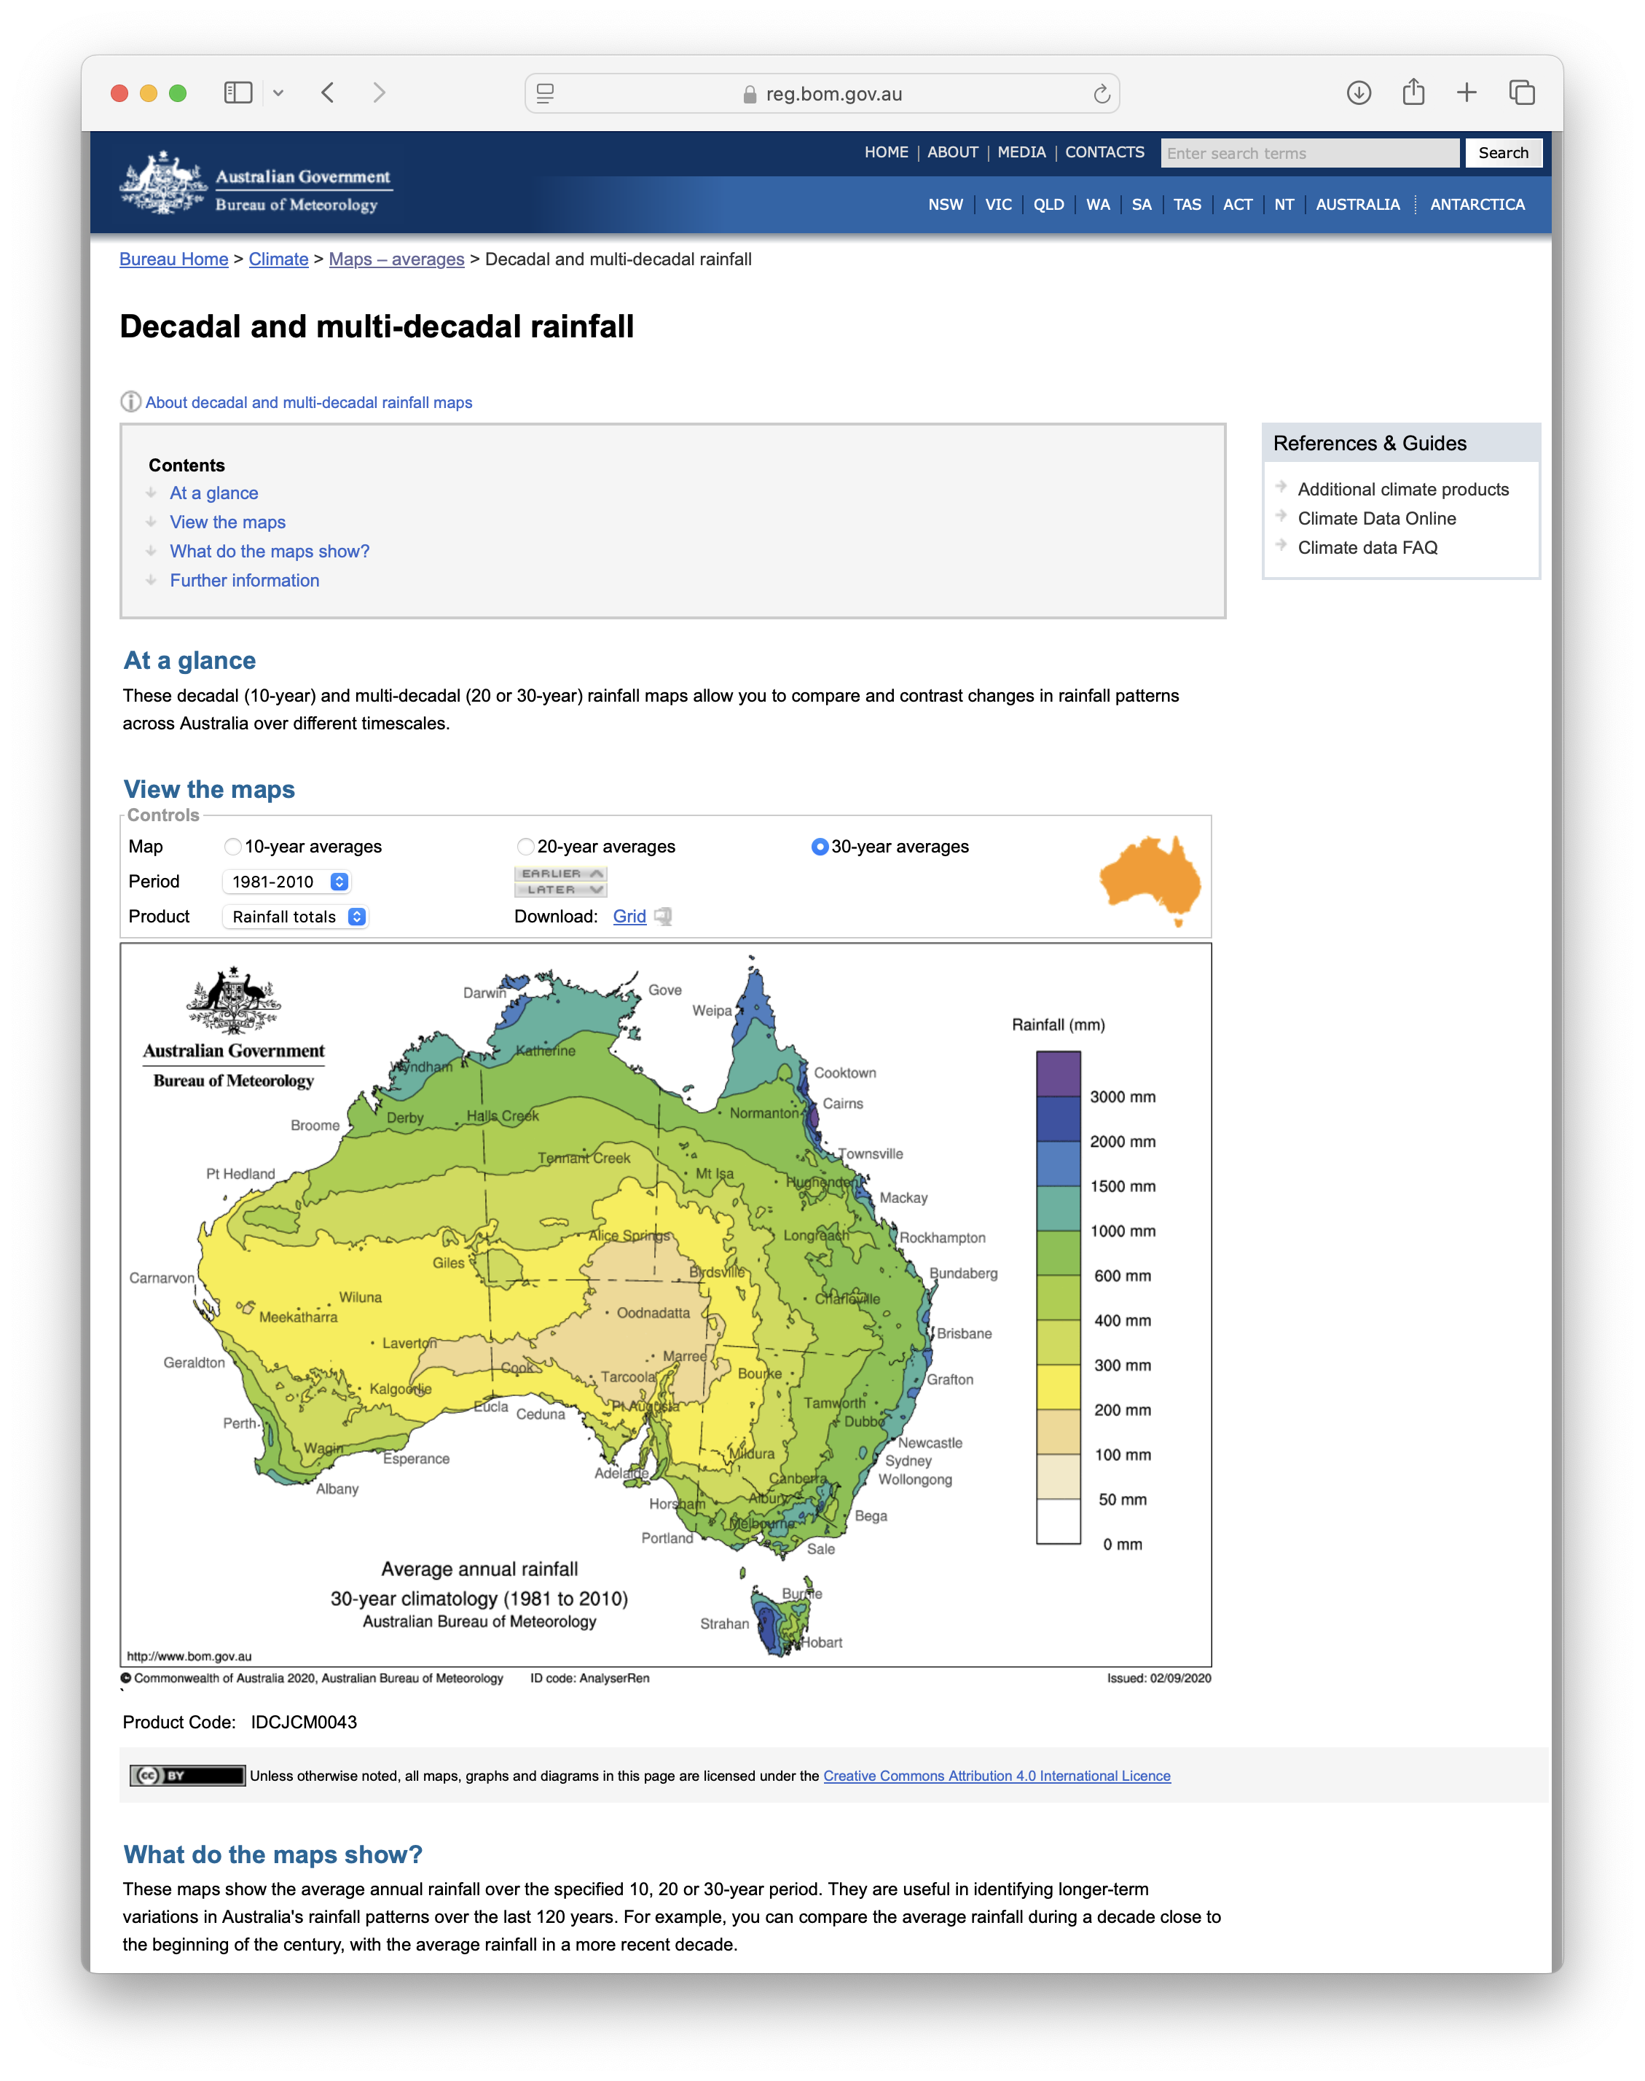Go back with the back arrow
This screenshot has width=1645, height=2081.
(x=327, y=93)
